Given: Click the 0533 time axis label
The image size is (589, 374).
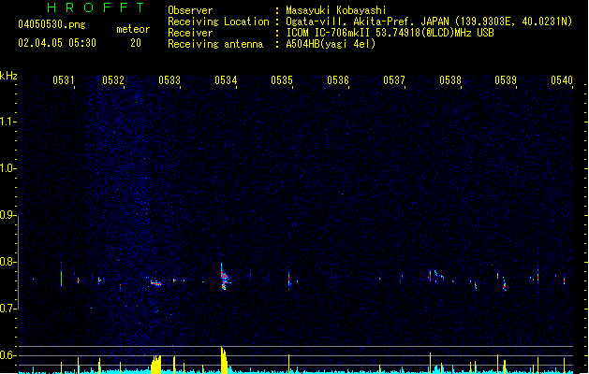Looking at the screenshot, I should point(169,80).
